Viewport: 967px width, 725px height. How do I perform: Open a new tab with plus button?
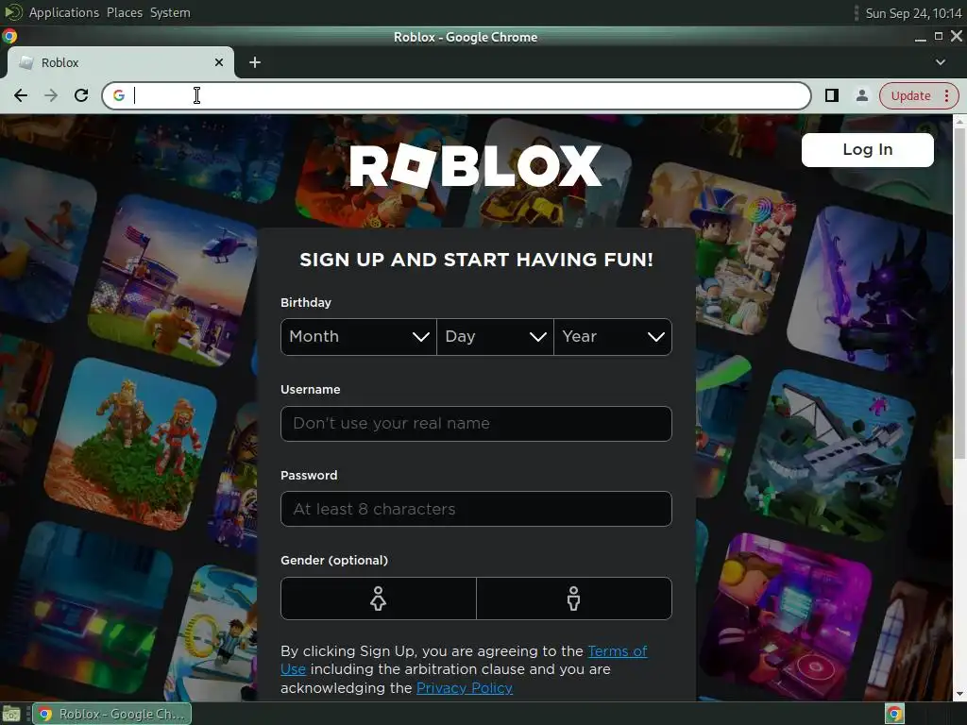(x=255, y=62)
